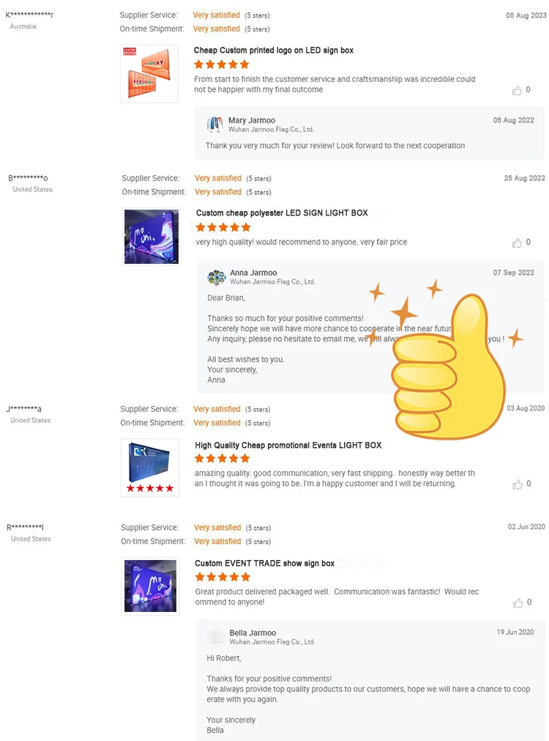Screen dimensions: 549x741
Task: Open 'High Quality Cheap promotional Events LIGHT BOX'
Action: coord(288,445)
